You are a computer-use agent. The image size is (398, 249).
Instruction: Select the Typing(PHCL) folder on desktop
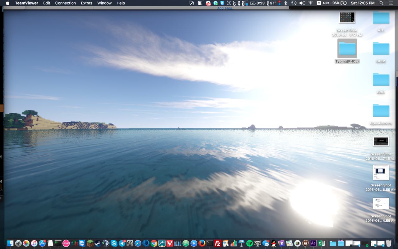(347, 49)
